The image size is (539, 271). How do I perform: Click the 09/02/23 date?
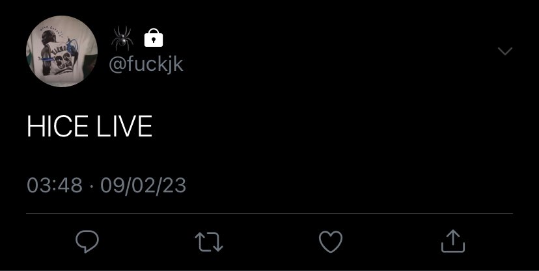143,186
